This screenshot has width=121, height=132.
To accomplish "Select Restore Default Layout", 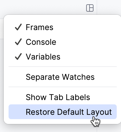I will pos(63,112).
